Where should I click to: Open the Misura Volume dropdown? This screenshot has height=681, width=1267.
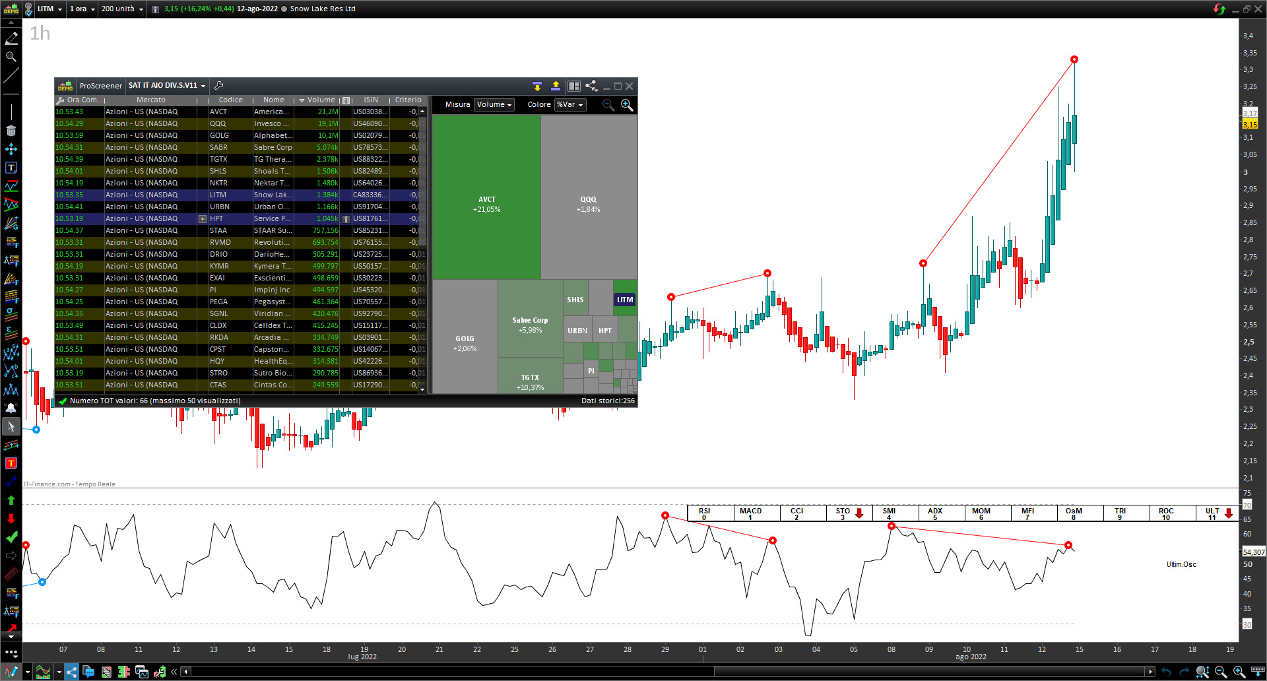point(494,105)
